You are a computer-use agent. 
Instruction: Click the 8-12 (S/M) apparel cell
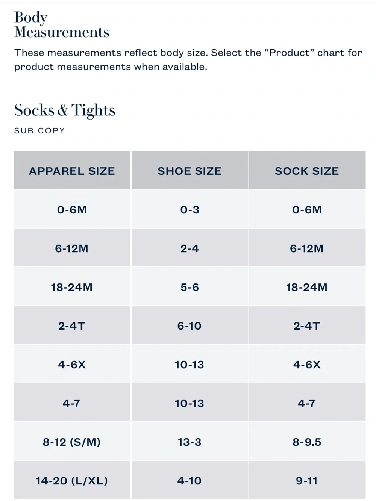point(72,442)
